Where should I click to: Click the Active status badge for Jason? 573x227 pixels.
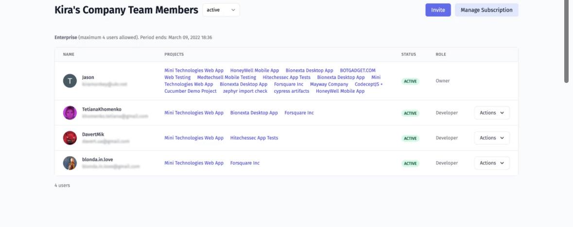(x=410, y=81)
